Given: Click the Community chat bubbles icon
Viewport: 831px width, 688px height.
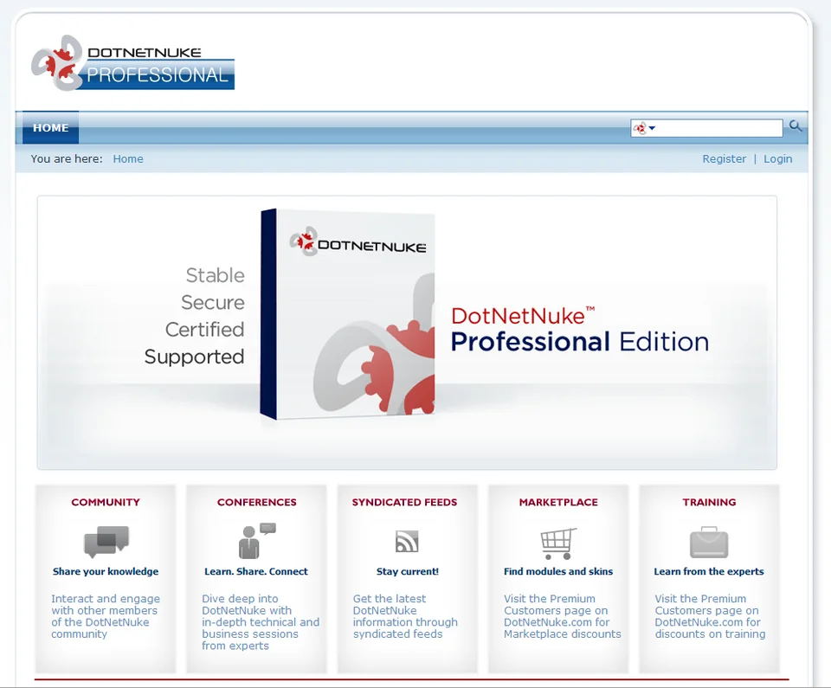Looking at the screenshot, I should tap(106, 542).
